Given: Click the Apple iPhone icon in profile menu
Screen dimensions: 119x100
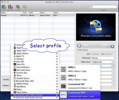Looking at the screenshot, I should tap(15, 53).
